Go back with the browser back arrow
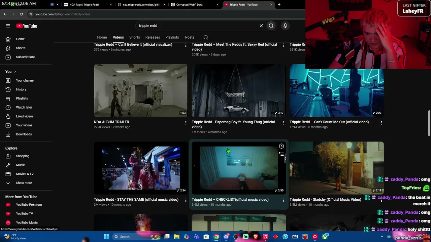This screenshot has width=431, height=242. click(x=5, y=14)
